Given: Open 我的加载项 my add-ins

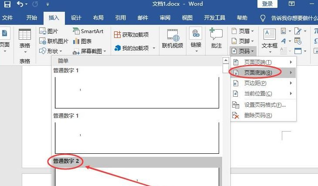Looking at the screenshot, I should (x=132, y=48).
